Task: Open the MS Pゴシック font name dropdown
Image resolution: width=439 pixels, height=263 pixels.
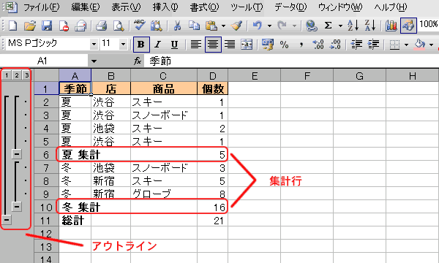Action: tap(94, 44)
